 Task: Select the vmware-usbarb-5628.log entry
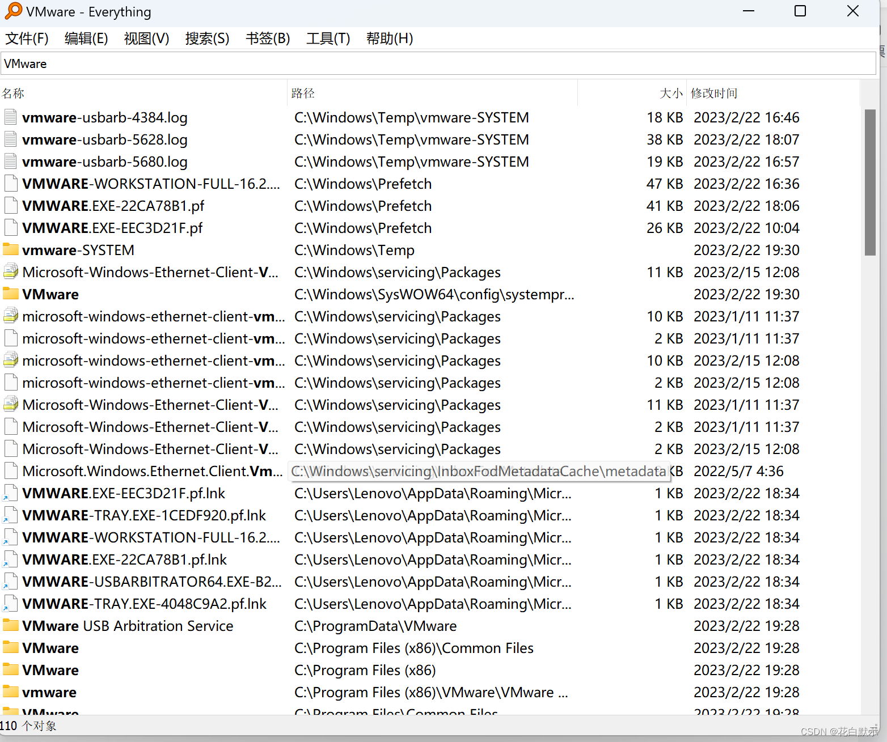pyautogui.click(x=104, y=139)
